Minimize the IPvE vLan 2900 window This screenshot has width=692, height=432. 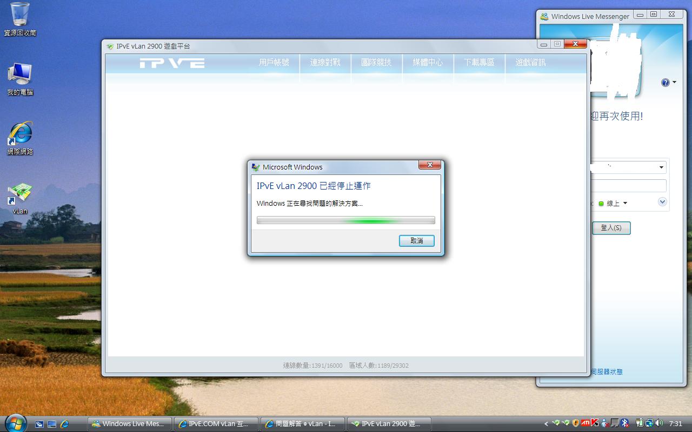[x=544, y=44]
